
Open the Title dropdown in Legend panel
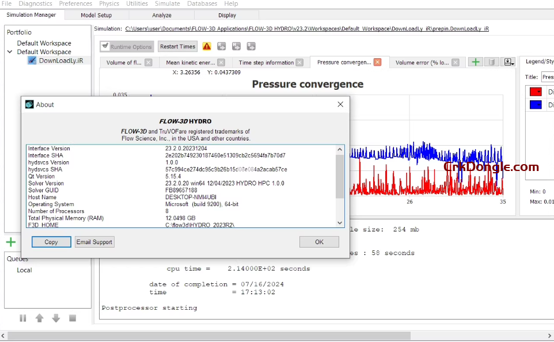point(547,77)
